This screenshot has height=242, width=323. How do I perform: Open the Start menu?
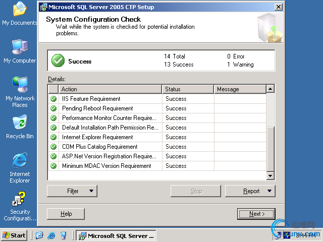click(x=14, y=235)
